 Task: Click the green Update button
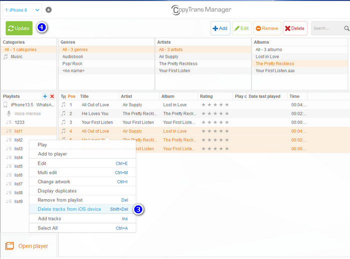19,28
